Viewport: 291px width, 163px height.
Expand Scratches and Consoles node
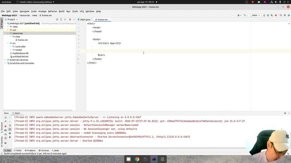click(5, 63)
